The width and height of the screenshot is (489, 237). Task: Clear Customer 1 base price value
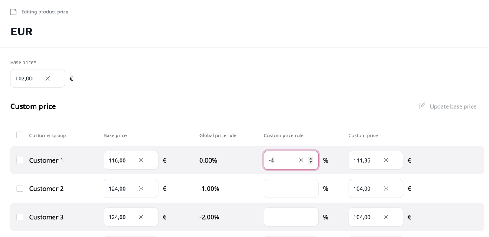[x=141, y=160]
